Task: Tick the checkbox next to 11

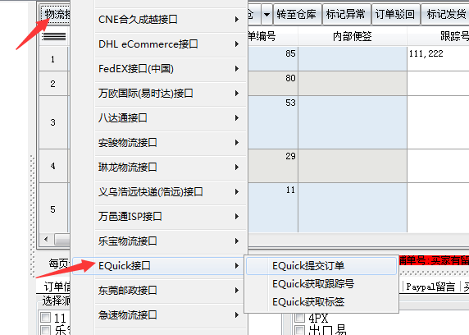Action: click(x=46, y=317)
